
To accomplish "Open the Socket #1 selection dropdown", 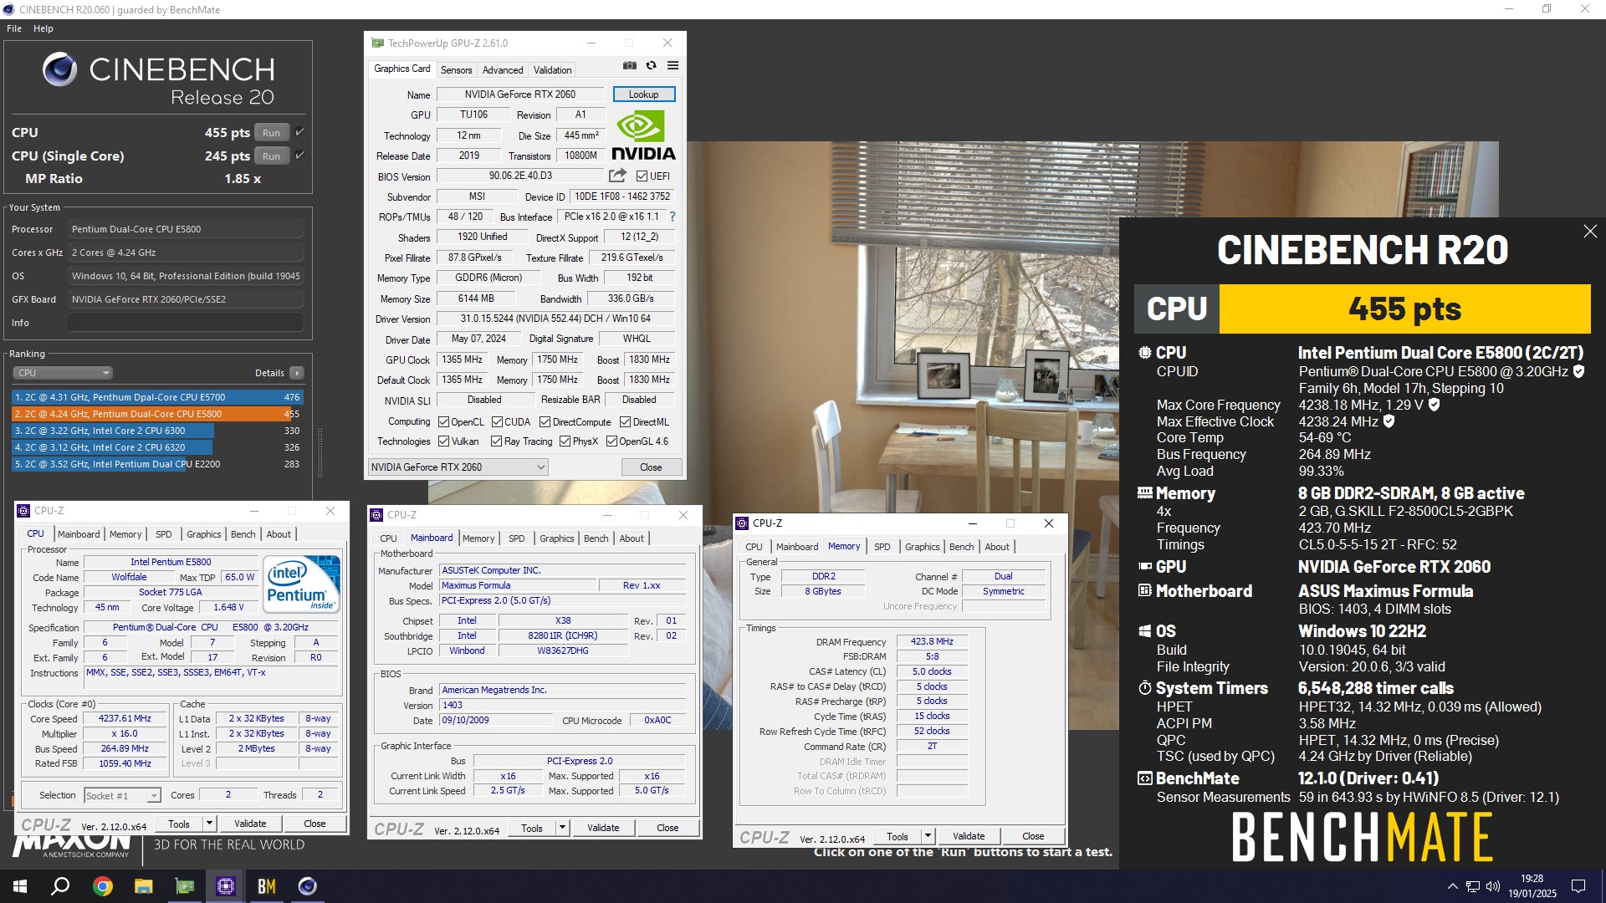I will (122, 796).
